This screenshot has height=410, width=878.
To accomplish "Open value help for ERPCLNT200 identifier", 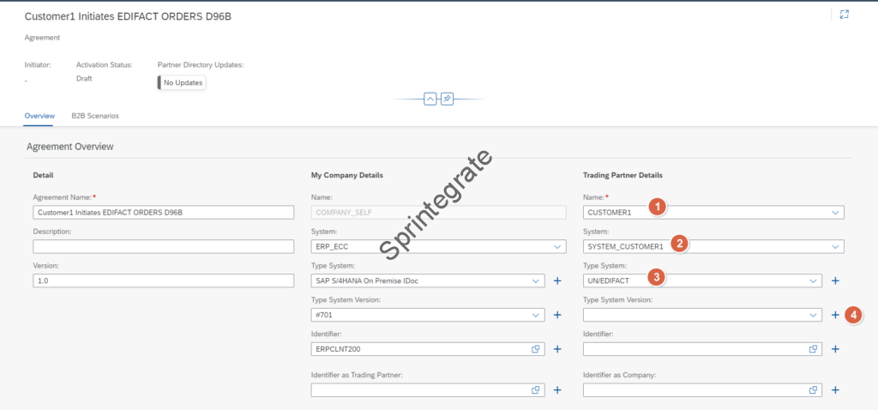I will click(x=535, y=349).
